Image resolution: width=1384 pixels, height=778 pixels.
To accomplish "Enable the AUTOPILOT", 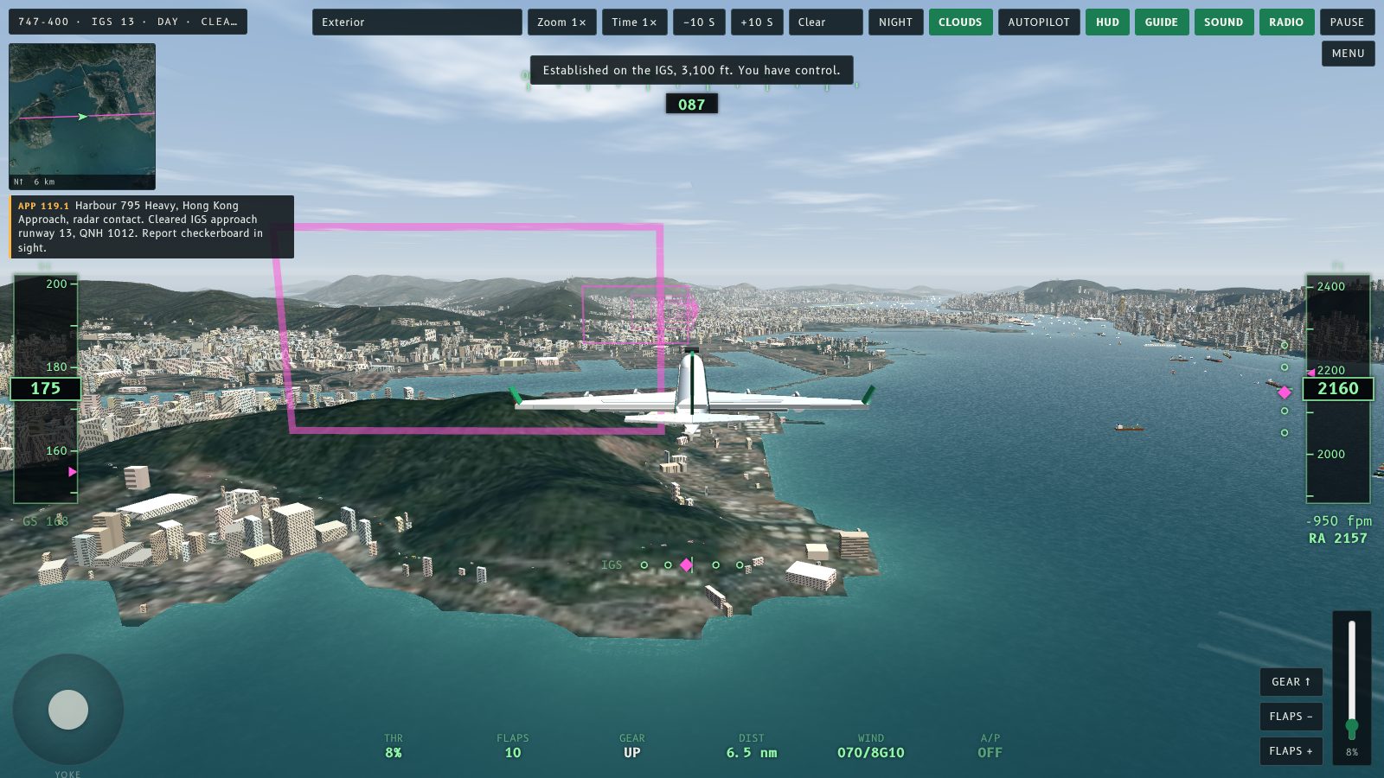I will (x=1038, y=22).
